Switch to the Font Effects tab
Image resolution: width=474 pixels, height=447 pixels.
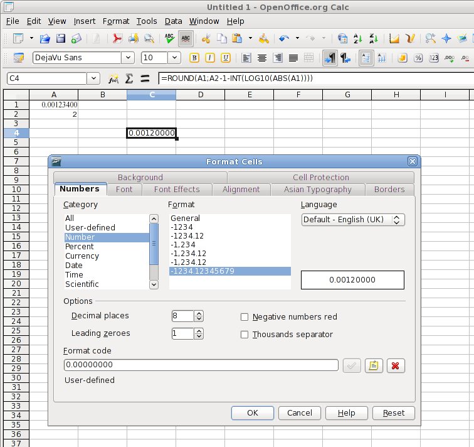click(x=177, y=189)
